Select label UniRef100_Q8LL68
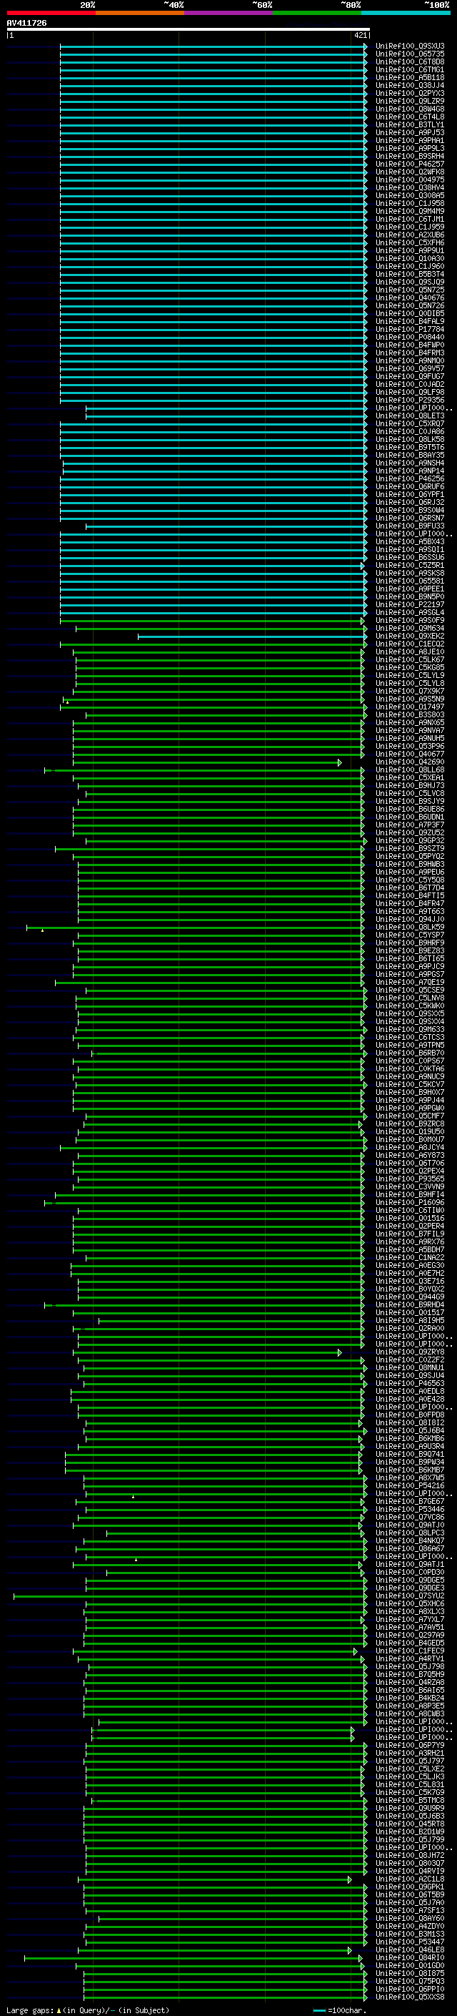 pyautogui.click(x=410, y=770)
